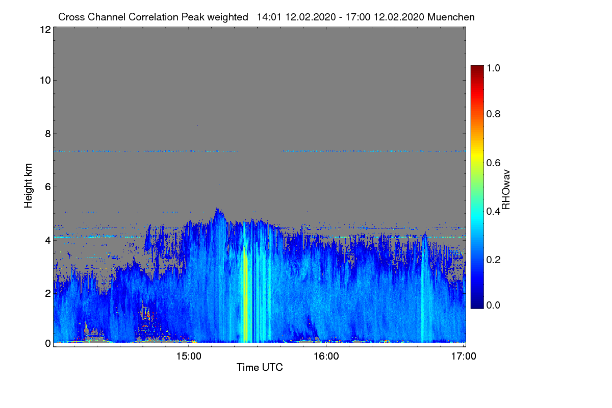Screen dimensions: 612x408
Task: Click the 15:00 time axis tick label
Action: (x=188, y=356)
